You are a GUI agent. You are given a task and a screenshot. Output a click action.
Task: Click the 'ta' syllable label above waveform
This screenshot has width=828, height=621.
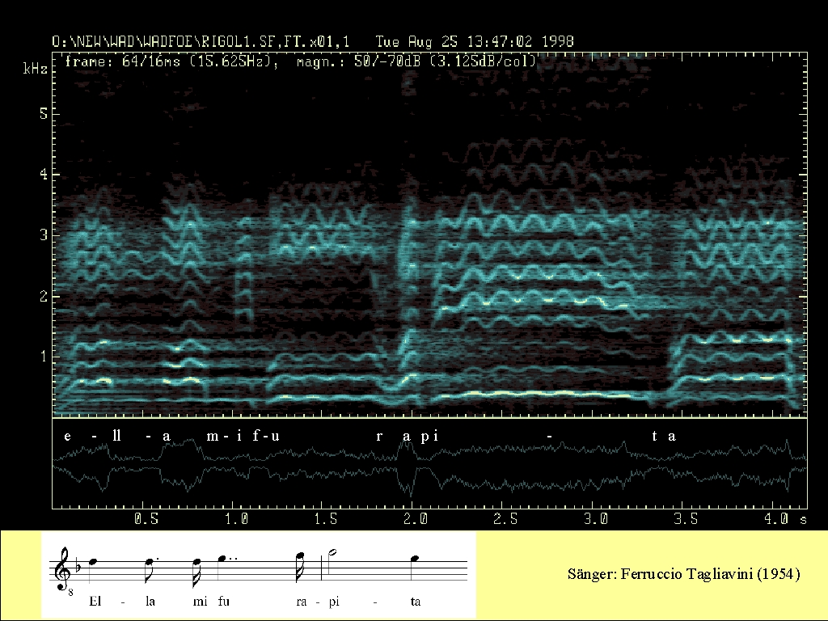click(x=664, y=437)
